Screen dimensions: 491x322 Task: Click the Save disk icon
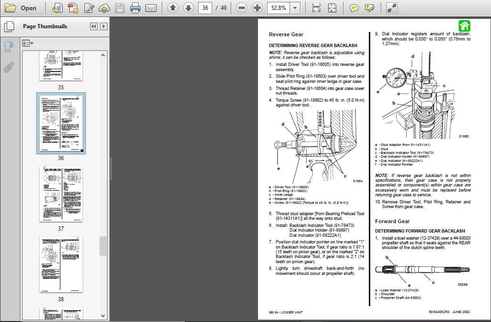(x=120, y=8)
